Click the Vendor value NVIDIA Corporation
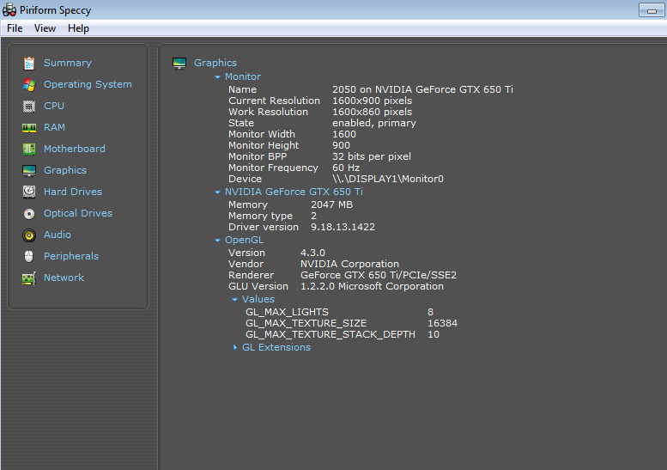The width and height of the screenshot is (667, 470). (349, 264)
